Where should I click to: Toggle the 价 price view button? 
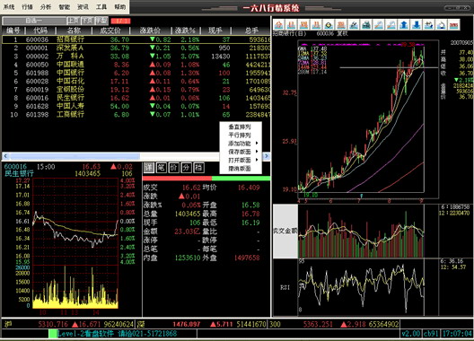[173, 168]
